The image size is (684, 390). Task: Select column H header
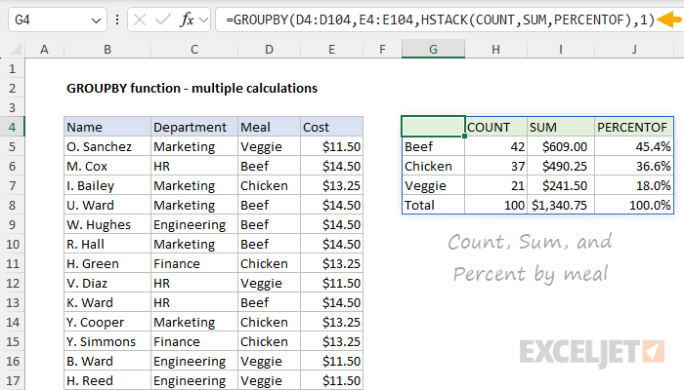[495, 50]
